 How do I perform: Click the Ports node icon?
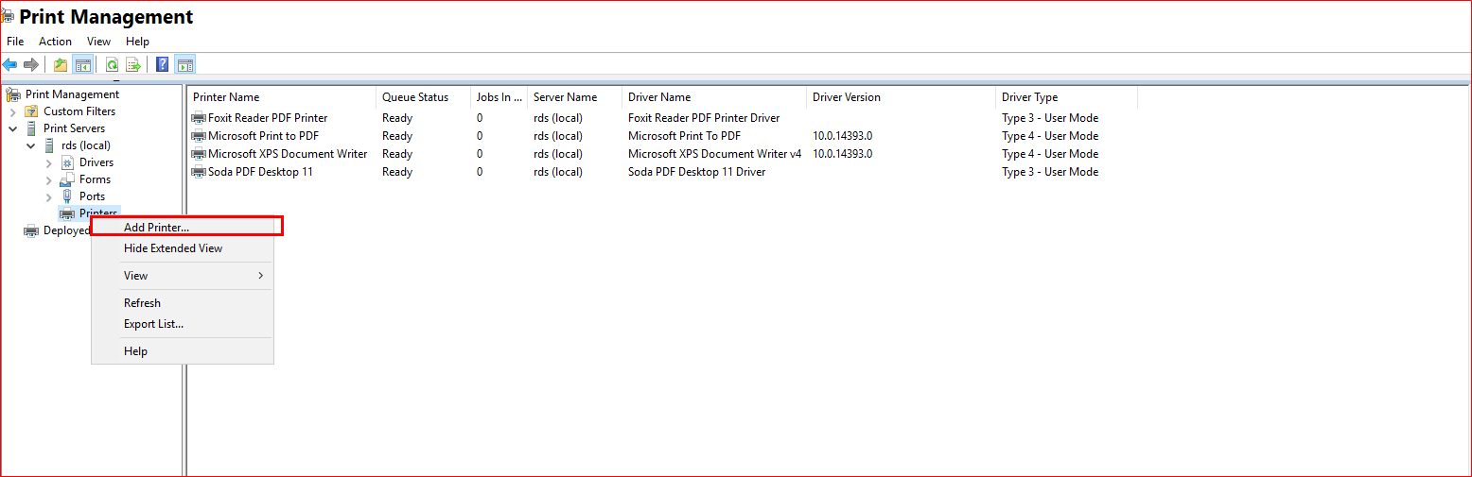pyautogui.click(x=68, y=196)
